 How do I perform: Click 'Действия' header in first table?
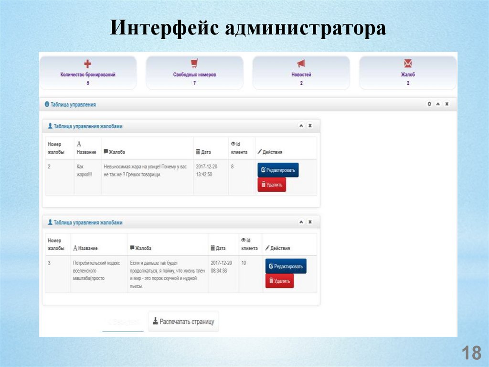tap(270, 152)
